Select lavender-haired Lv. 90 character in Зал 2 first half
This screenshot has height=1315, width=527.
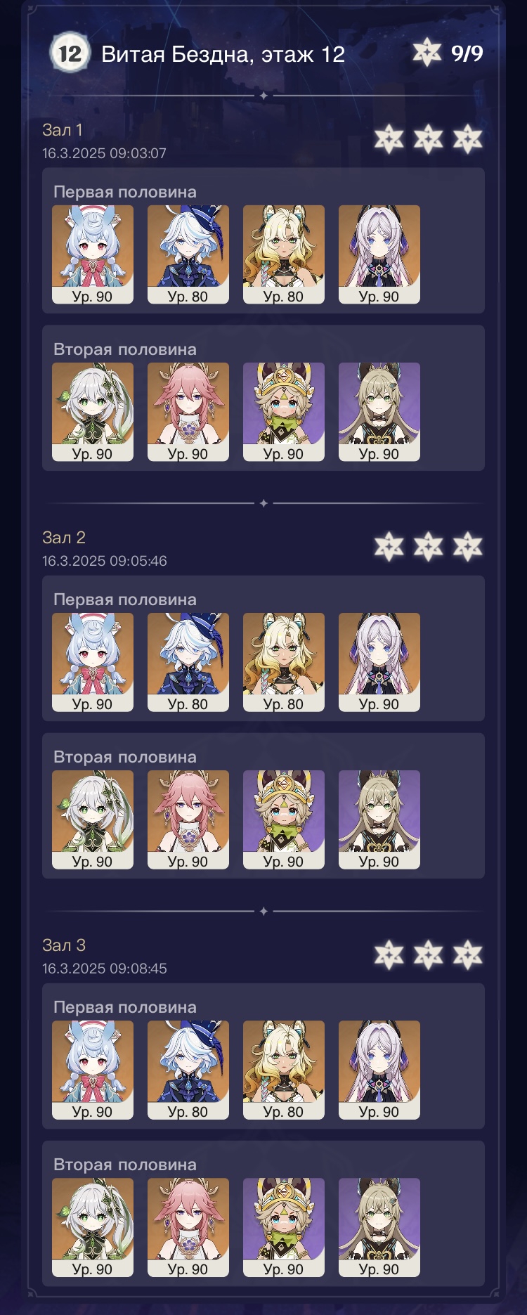pos(379,662)
